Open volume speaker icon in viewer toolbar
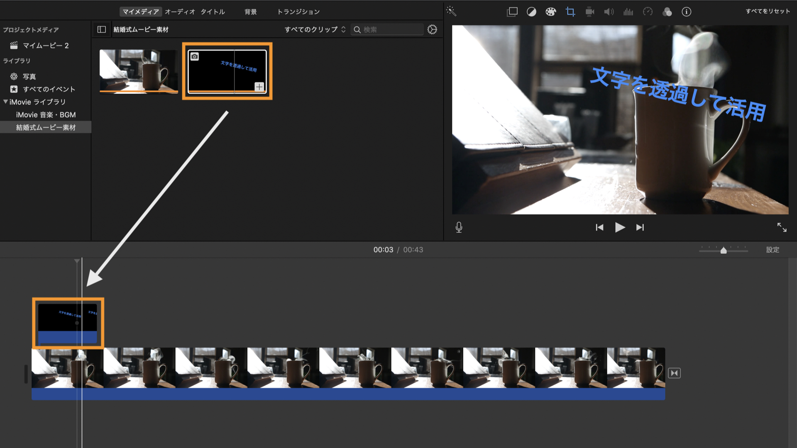Screen dimensions: 797x448 point(609,12)
